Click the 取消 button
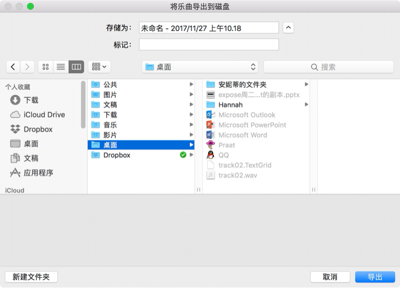Image resolution: width=400 pixels, height=288 pixels. 330,277
